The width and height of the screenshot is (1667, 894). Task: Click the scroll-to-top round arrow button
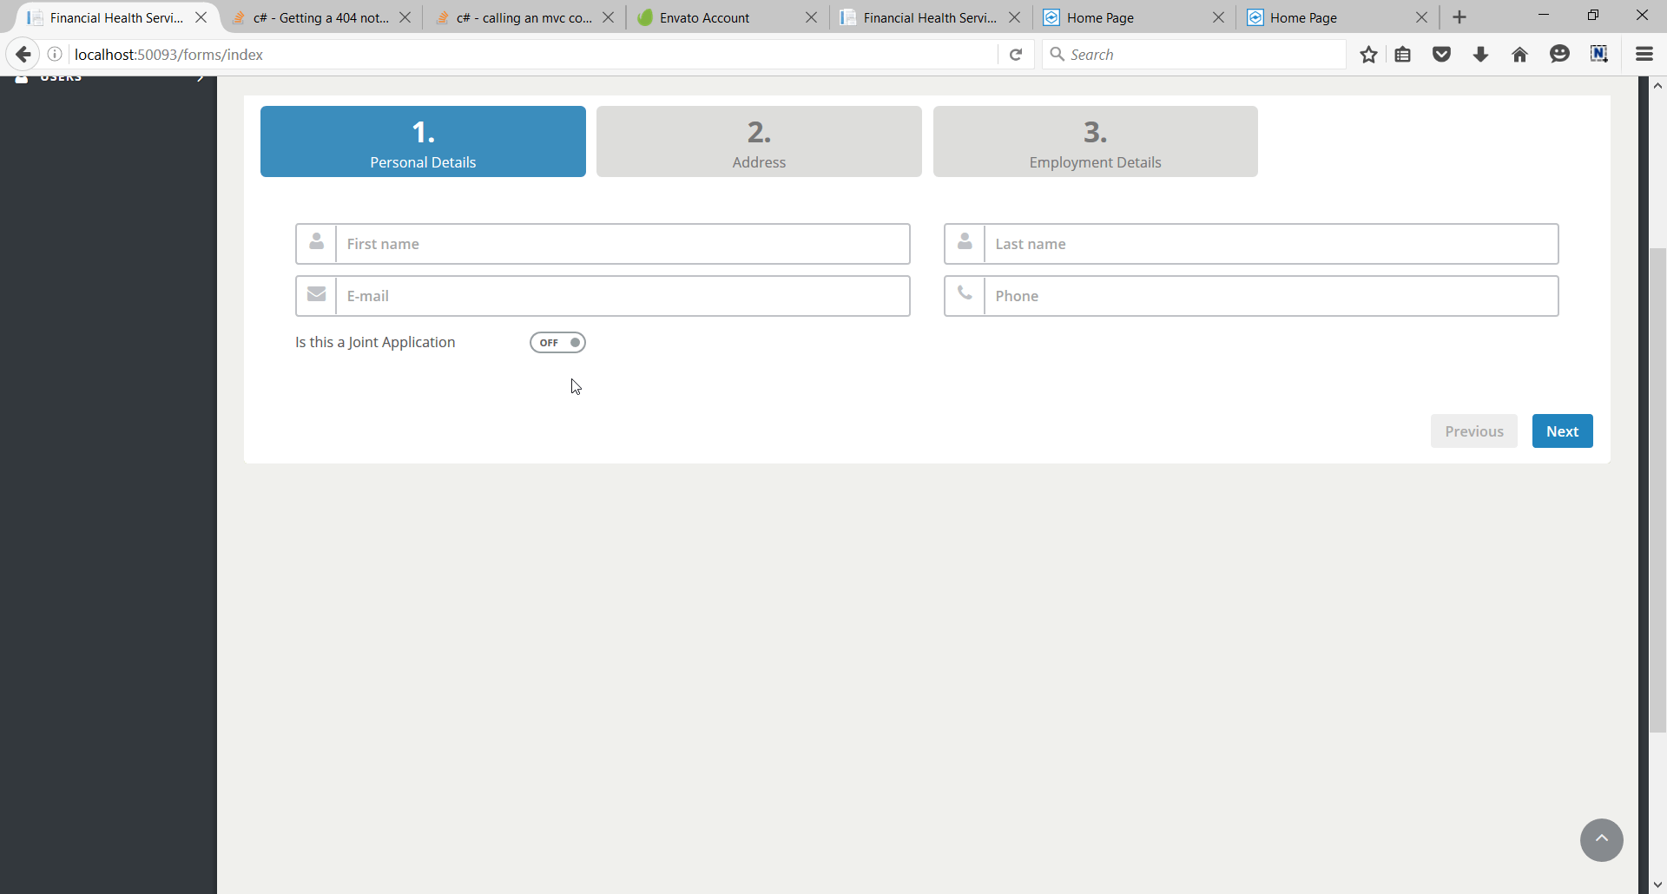(1602, 840)
